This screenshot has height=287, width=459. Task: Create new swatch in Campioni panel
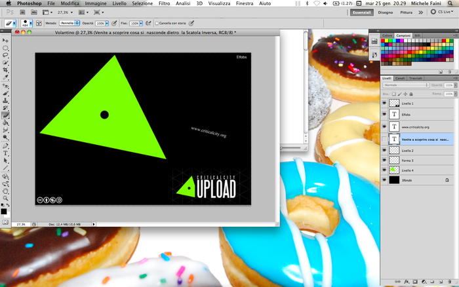[x=441, y=71]
